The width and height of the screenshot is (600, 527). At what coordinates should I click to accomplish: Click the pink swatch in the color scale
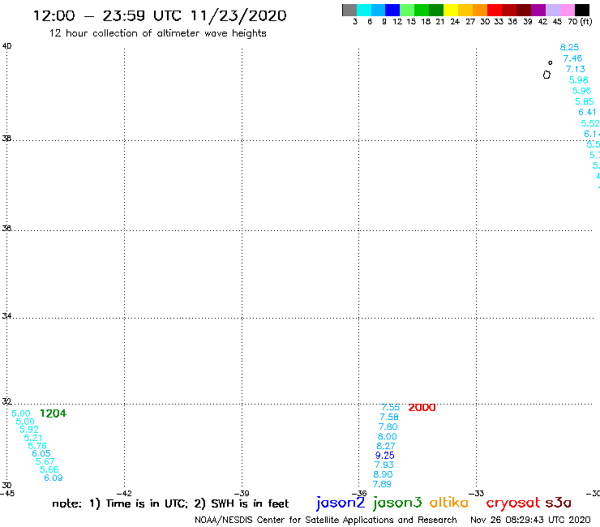[567, 10]
